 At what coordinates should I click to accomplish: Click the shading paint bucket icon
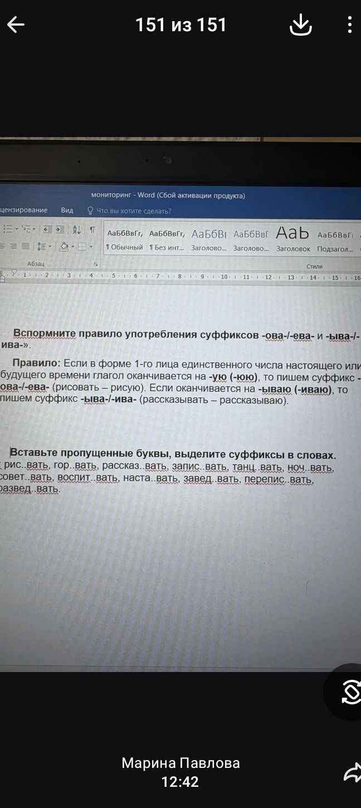click(64, 246)
